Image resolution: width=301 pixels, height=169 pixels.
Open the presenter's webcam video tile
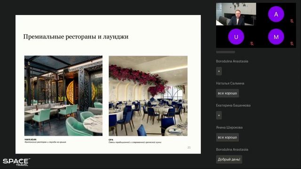click(236, 14)
